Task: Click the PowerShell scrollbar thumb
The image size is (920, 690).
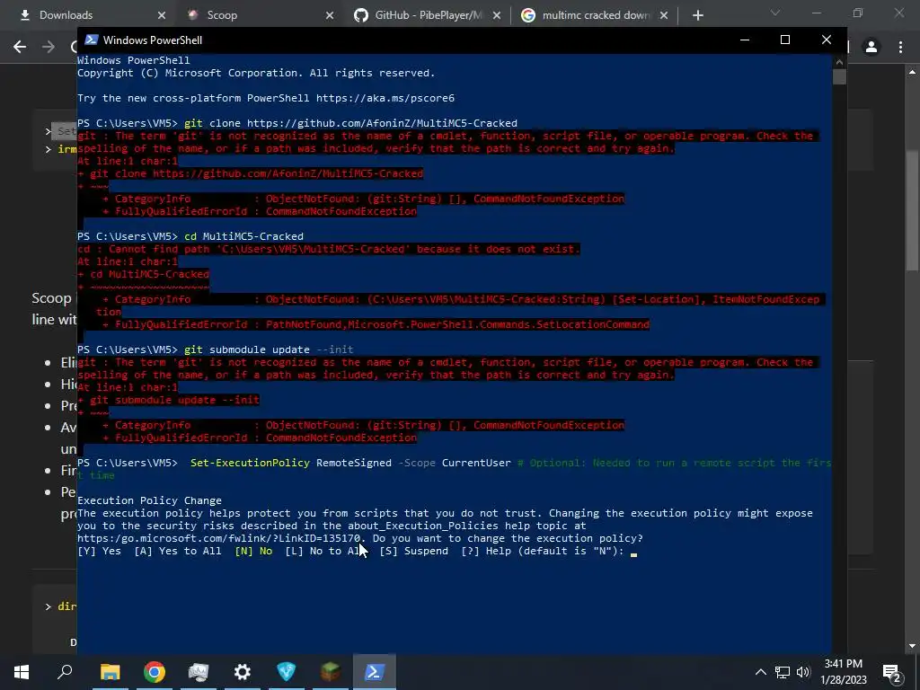Action: coord(839,77)
